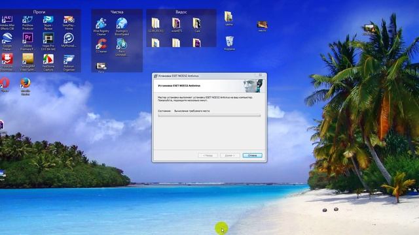The image size is (419, 235).
Task: Click the disabled Назад button
Action: click(x=208, y=155)
